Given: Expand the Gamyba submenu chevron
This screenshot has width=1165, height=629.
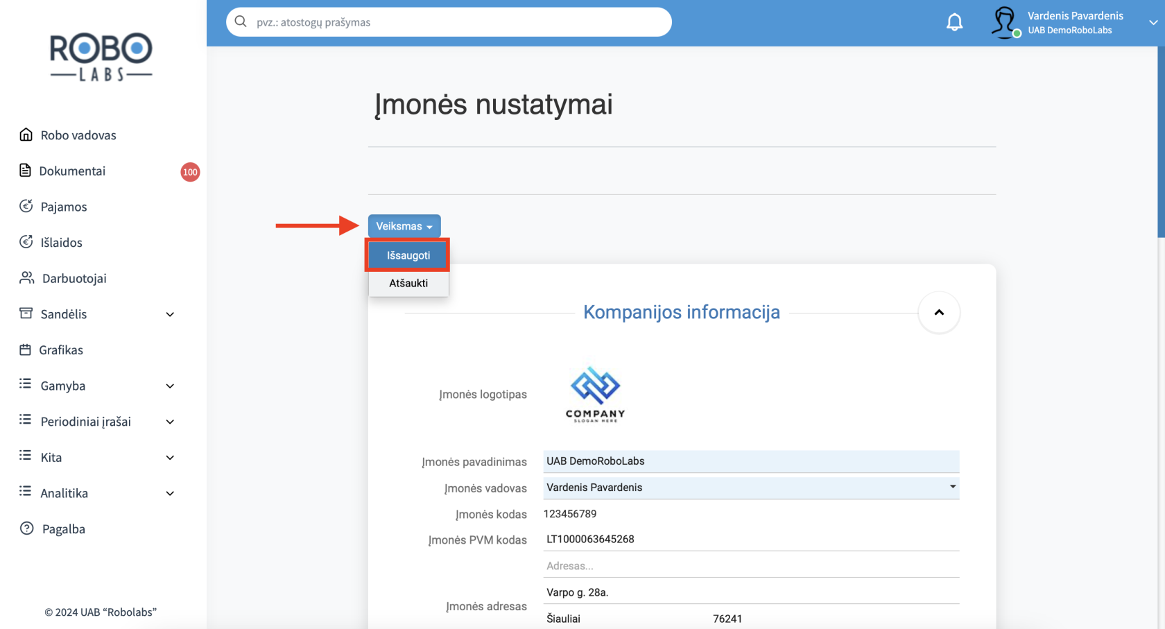Looking at the screenshot, I should click(x=170, y=386).
